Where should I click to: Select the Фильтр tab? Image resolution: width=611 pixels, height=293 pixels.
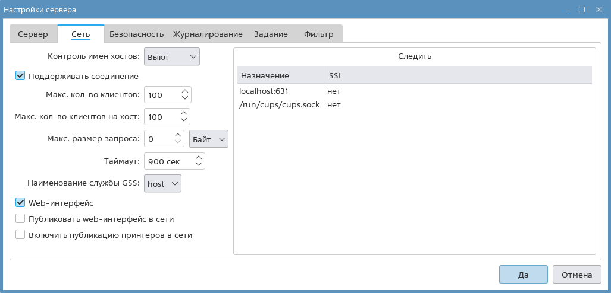(x=318, y=34)
